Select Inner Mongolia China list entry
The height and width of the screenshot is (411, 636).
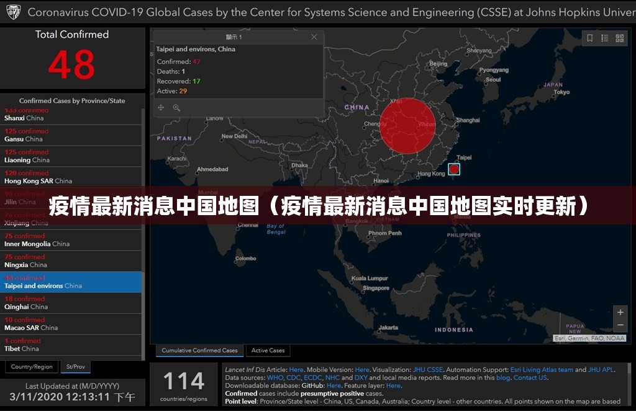(37, 240)
